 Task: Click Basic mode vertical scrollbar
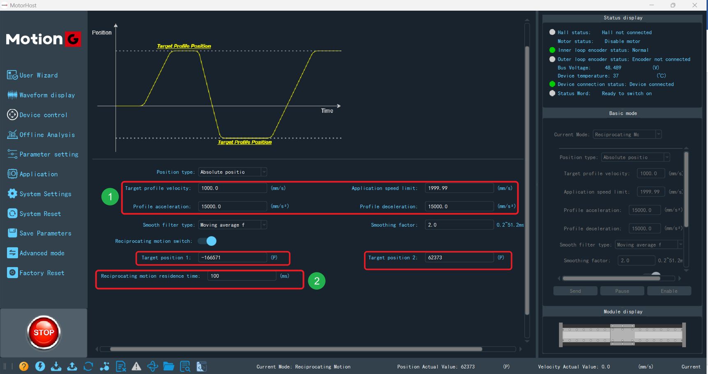click(686, 189)
